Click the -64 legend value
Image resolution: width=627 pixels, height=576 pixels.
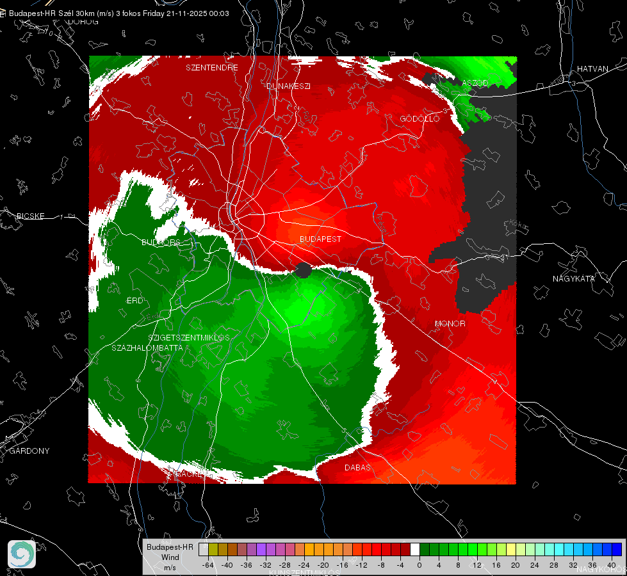pos(208,565)
